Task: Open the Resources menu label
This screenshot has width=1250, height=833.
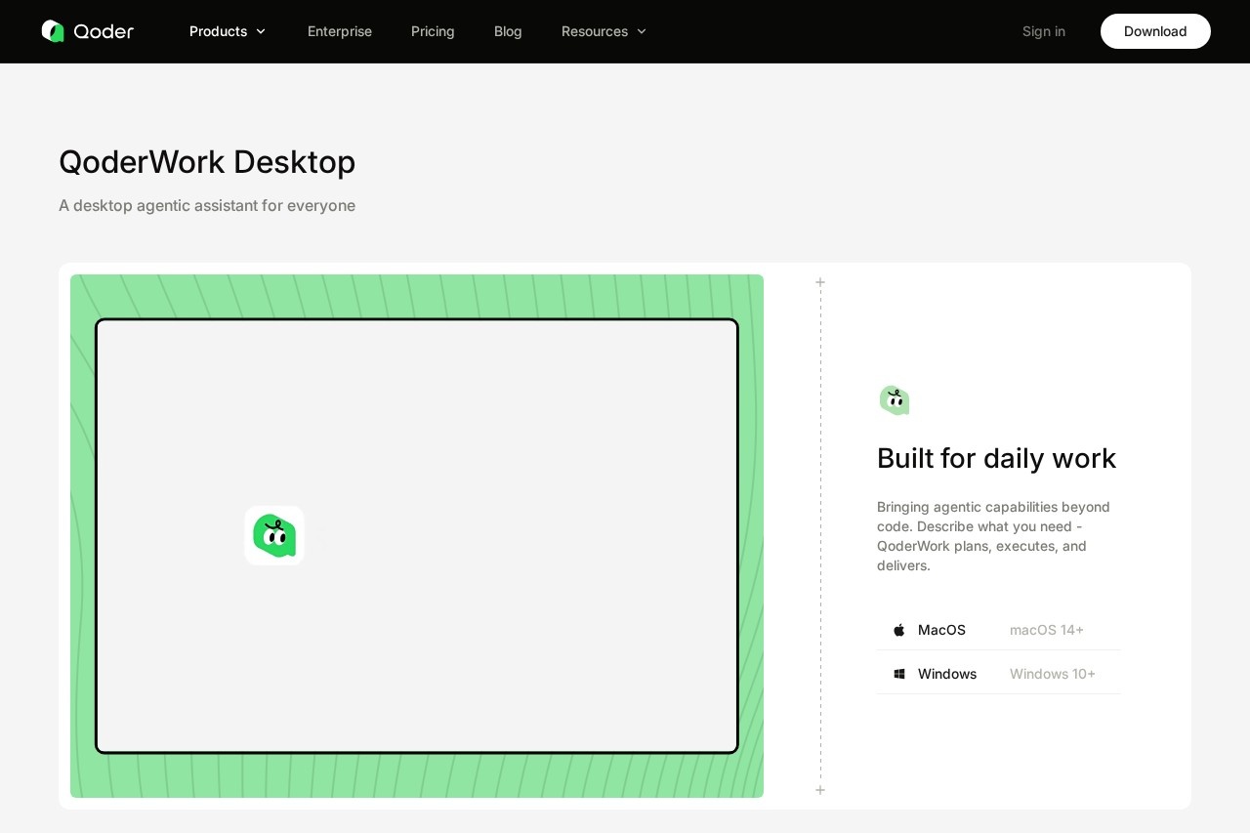Action: point(594,31)
